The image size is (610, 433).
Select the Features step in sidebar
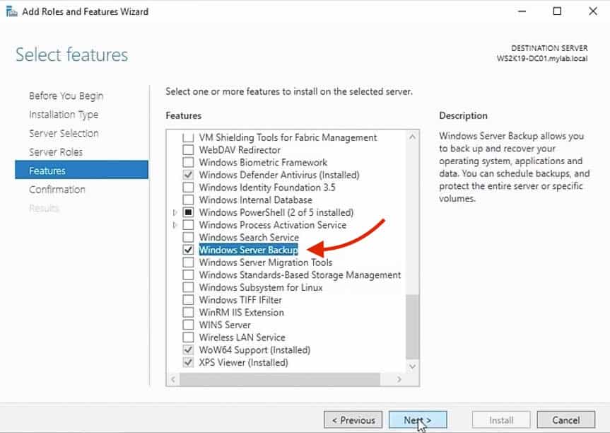tap(82, 170)
